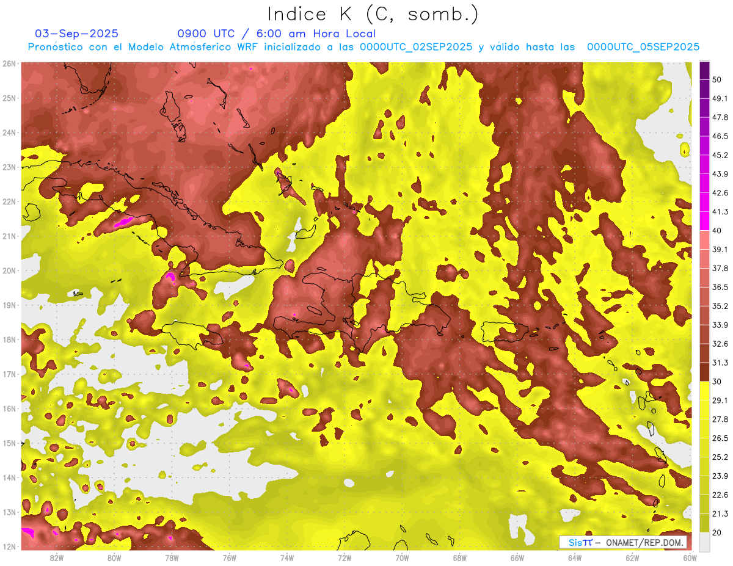Click the colorbar value '31.3'
Screen dimensions: 733x566
point(720,363)
